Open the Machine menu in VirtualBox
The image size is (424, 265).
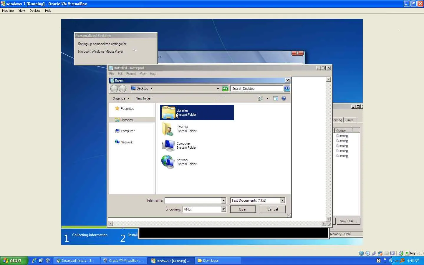tap(8, 11)
